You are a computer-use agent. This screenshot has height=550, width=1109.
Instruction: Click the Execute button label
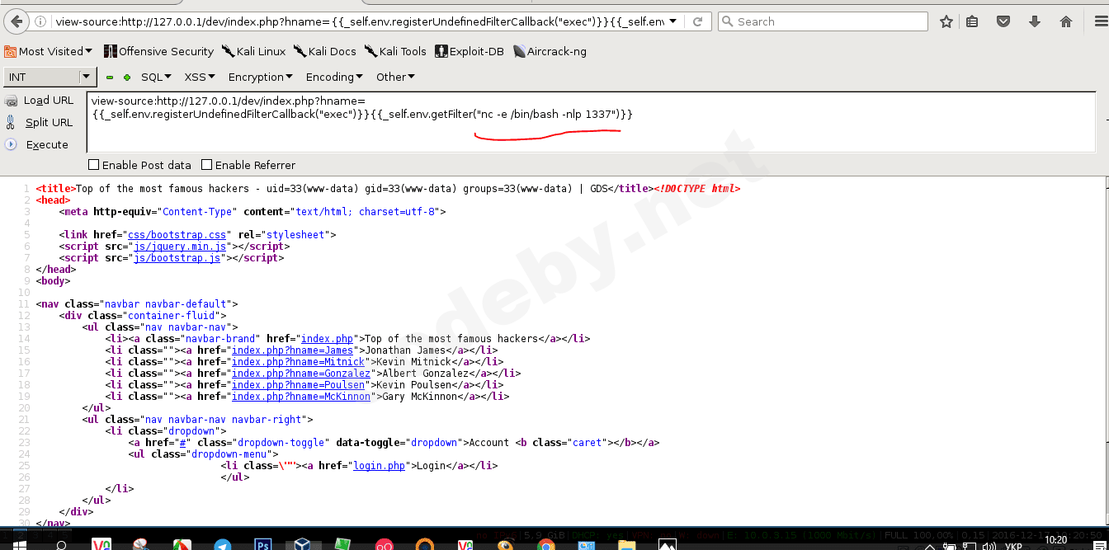point(47,144)
